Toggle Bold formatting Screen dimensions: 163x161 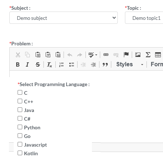tap(18, 64)
